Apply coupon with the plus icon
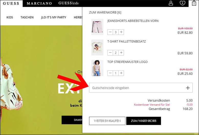 (188, 88)
